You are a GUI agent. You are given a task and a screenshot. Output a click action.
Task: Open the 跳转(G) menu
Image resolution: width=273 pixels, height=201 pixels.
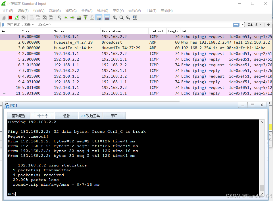tap(55, 11)
